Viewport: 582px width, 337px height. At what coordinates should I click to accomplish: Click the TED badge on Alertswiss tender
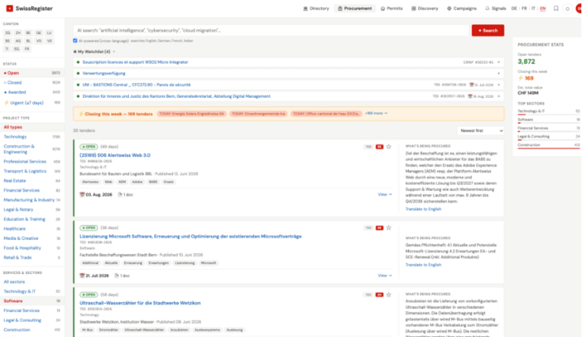pos(368,147)
